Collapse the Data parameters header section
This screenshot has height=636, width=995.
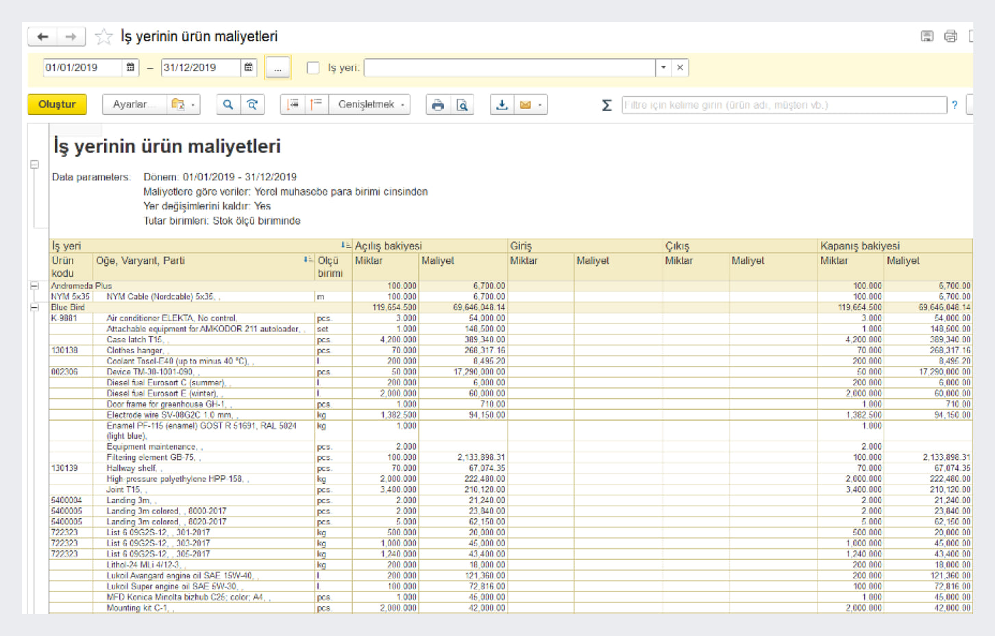34,164
